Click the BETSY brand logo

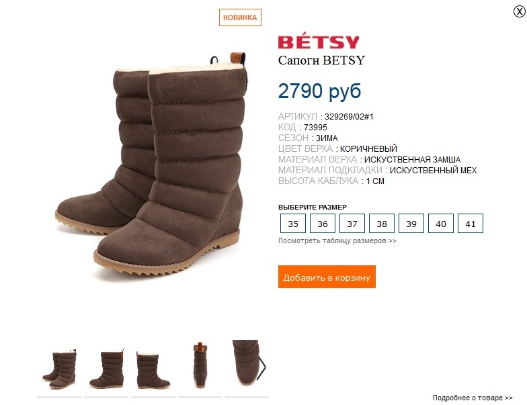(x=319, y=42)
